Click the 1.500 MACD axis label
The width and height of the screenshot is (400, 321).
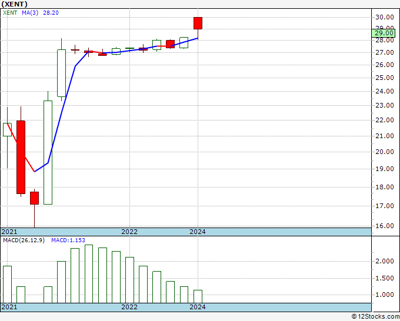click(385, 278)
